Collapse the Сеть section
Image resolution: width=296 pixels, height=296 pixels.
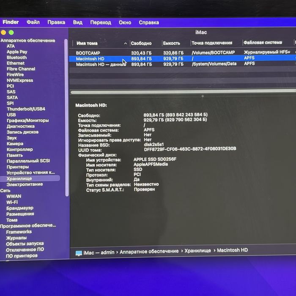[x=5, y=190]
